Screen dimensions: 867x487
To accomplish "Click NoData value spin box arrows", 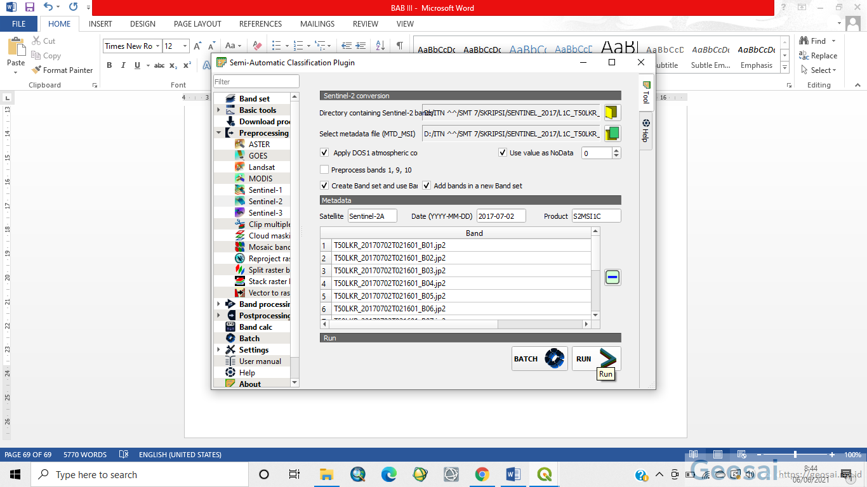I will click(x=616, y=153).
